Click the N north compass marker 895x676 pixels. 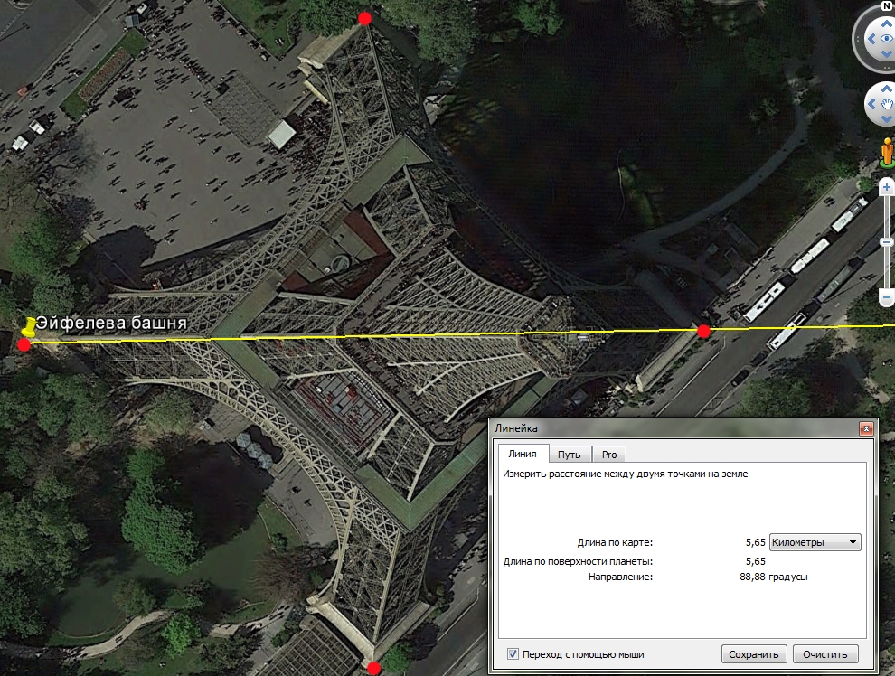pos(887,5)
